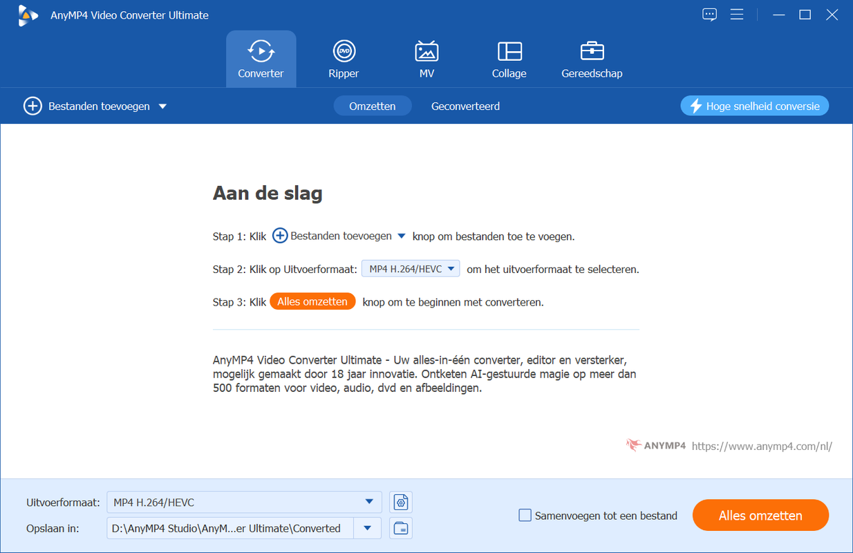Switch to the Collage tab

[x=509, y=59]
